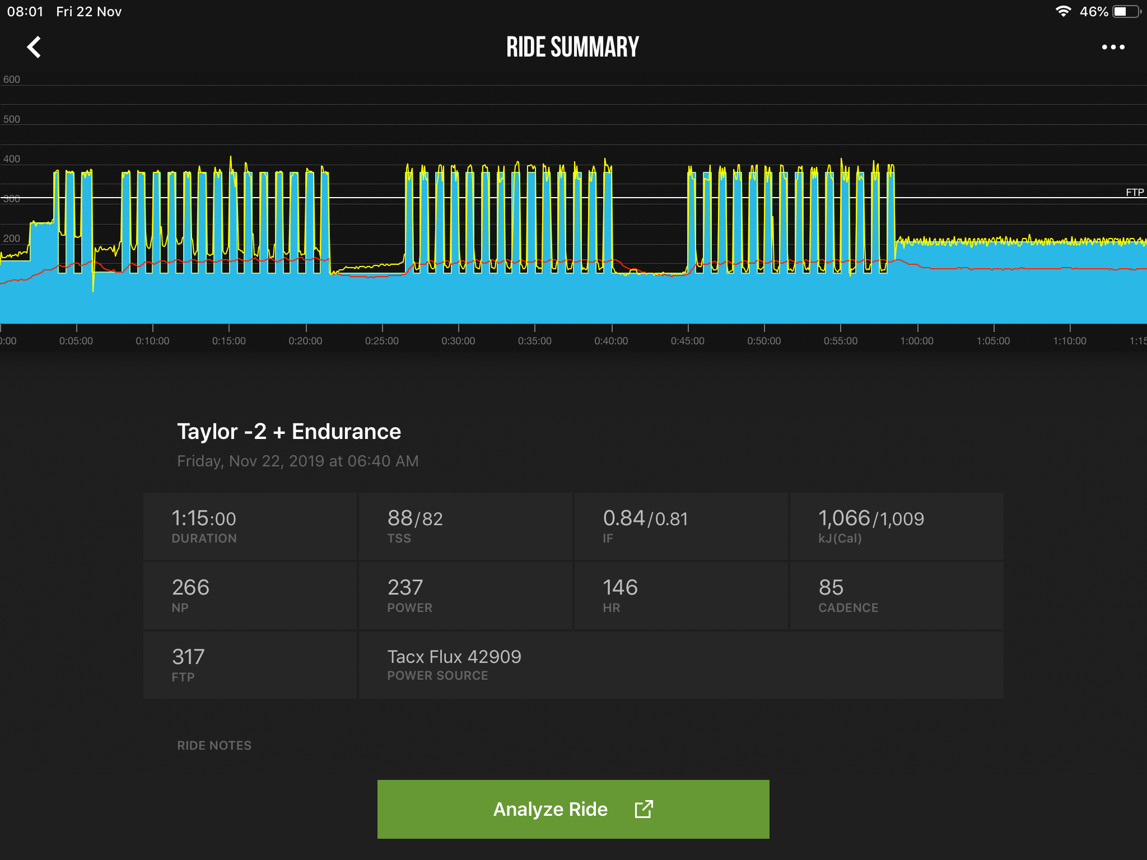Tap the Wi-Fi status icon
This screenshot has height=860, width=1147.
1062,12
